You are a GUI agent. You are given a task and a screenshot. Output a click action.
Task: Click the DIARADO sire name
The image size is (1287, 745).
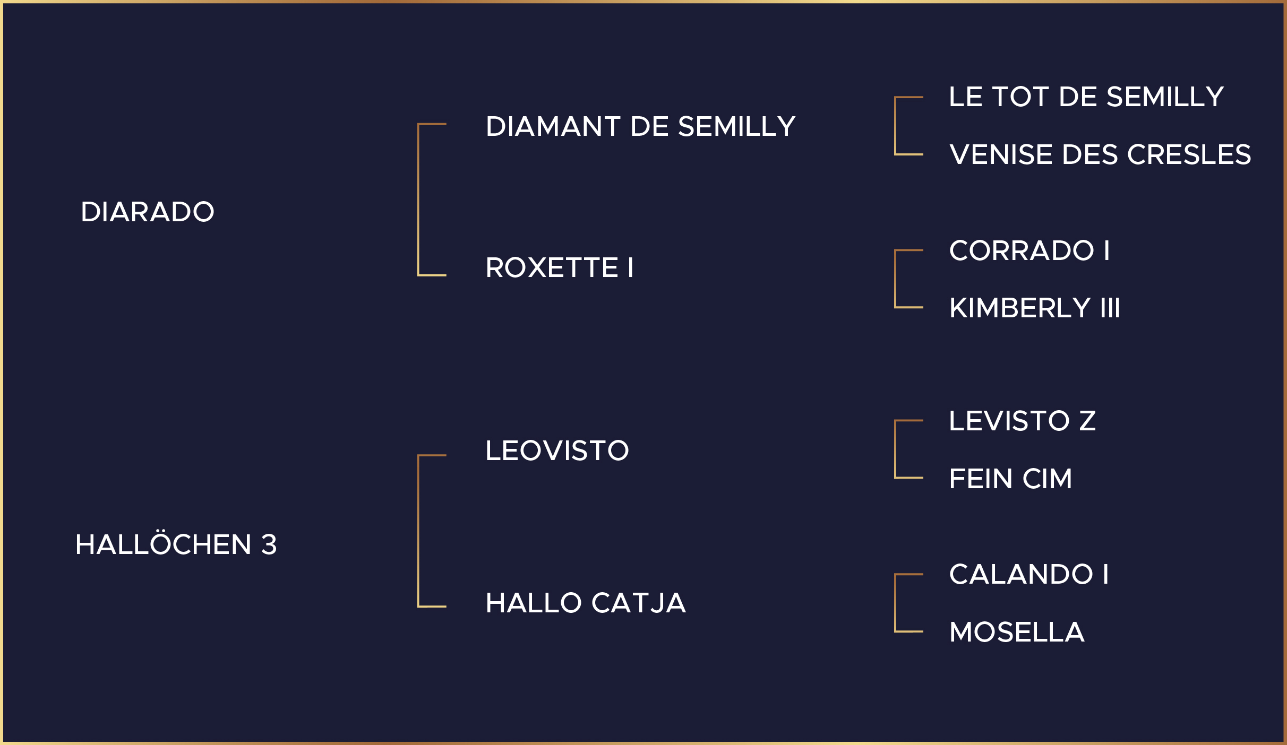(148, 212)
